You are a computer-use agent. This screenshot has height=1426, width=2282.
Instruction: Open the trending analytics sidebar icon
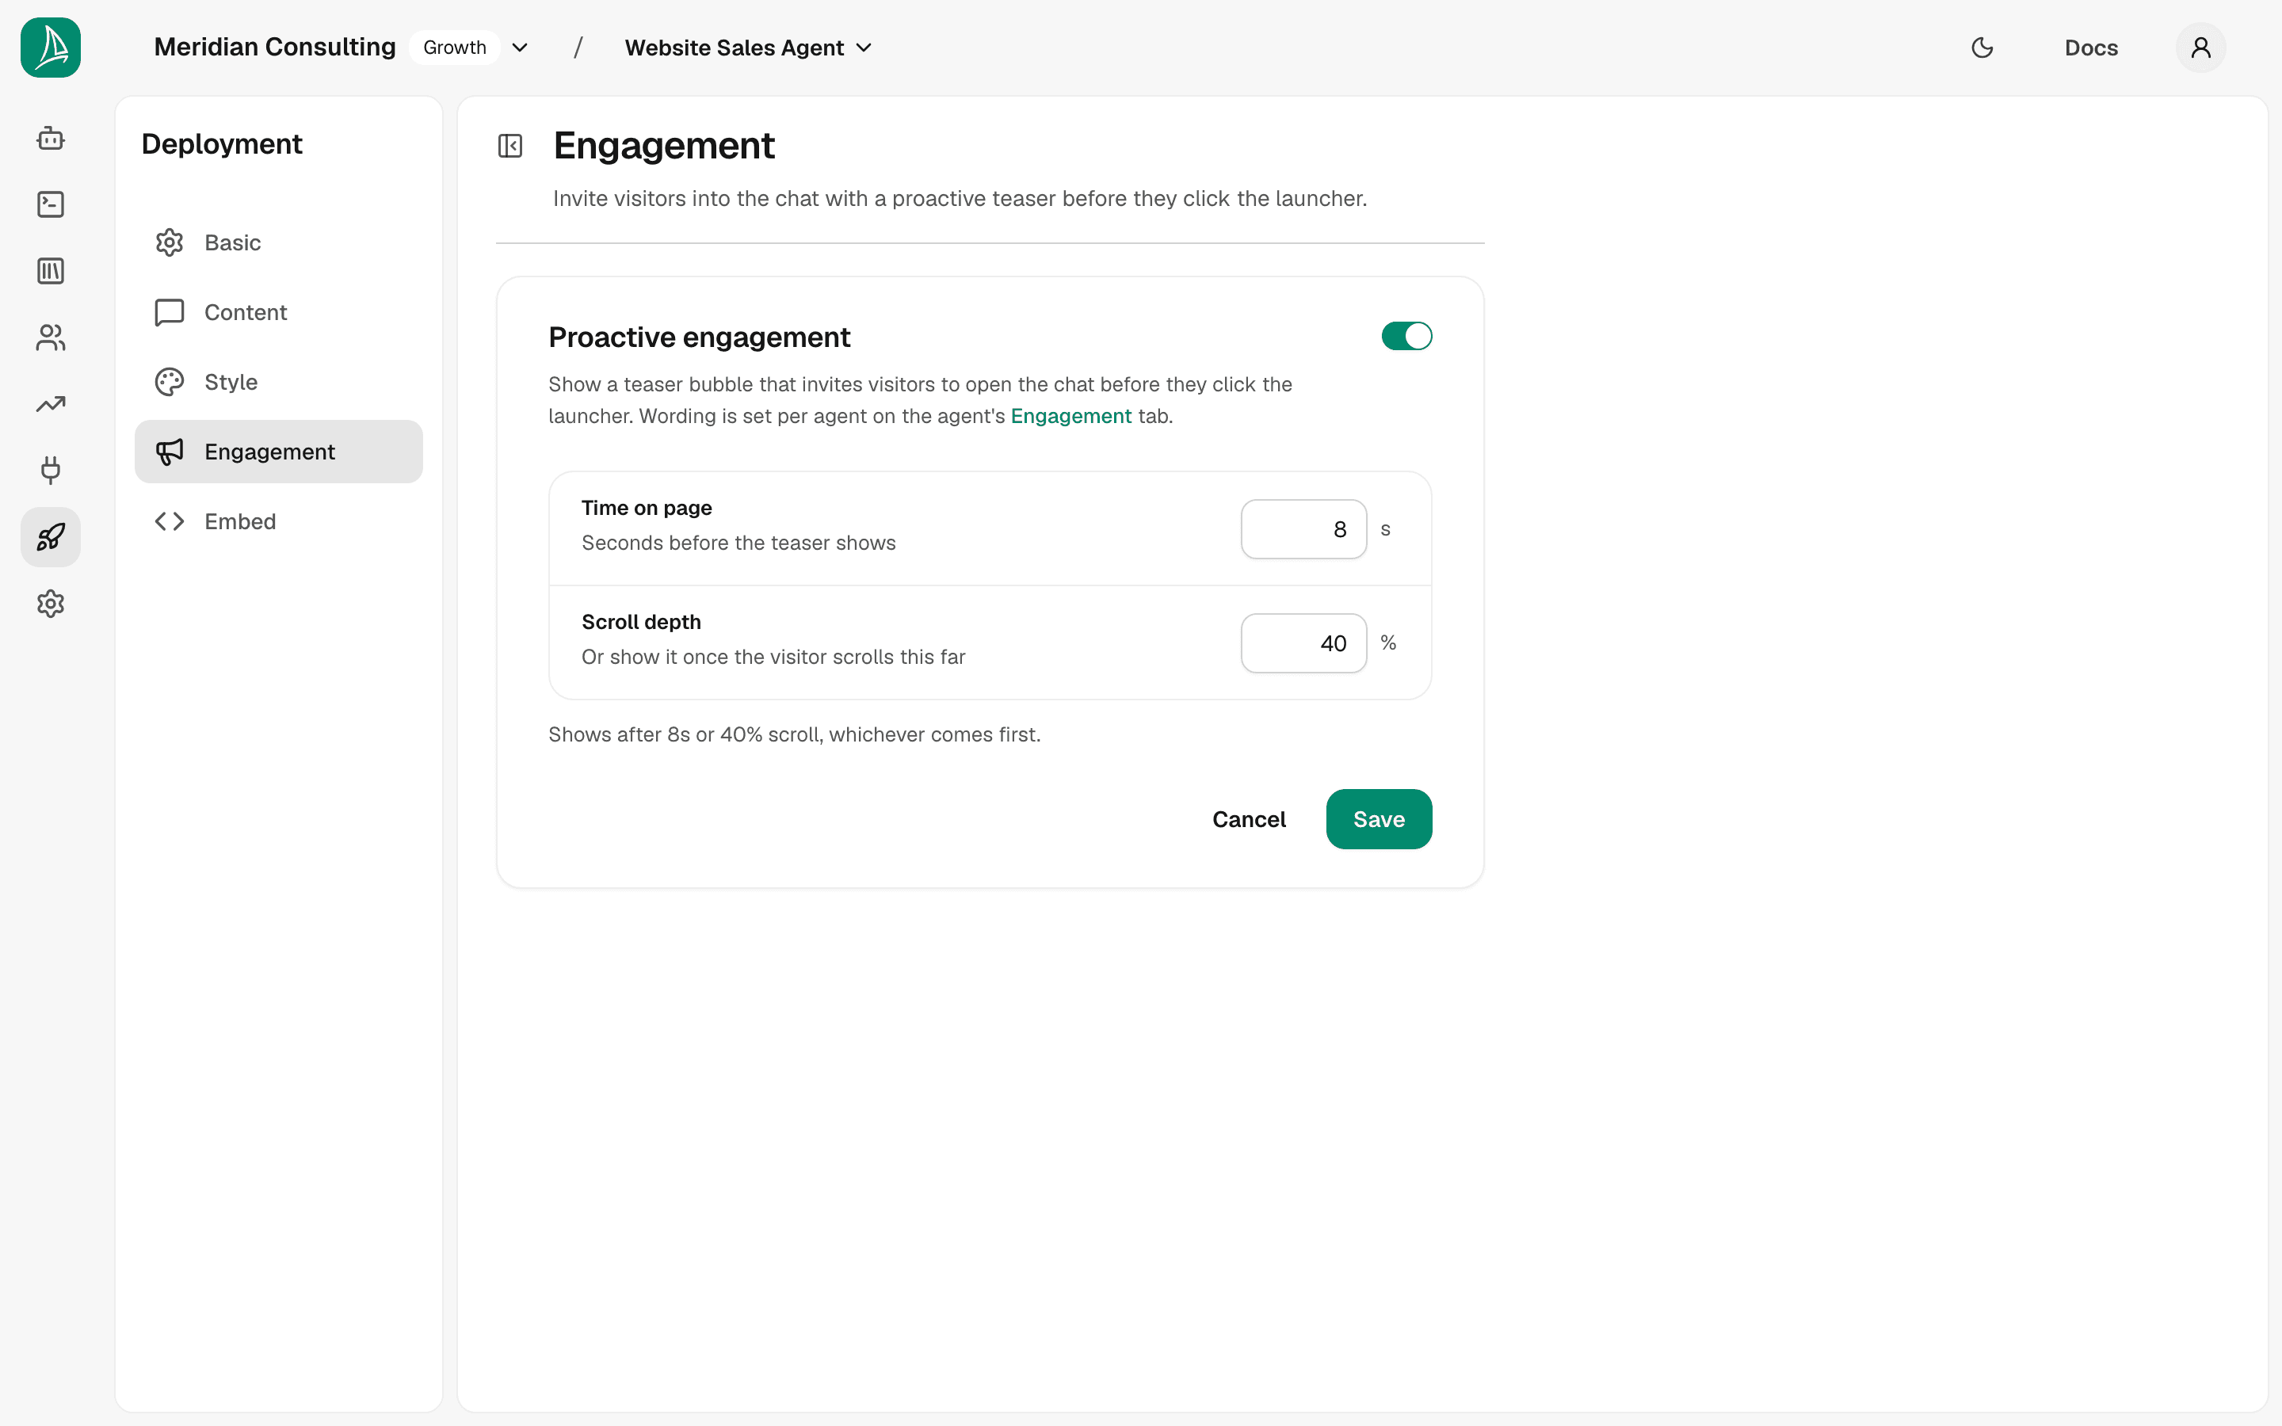tap(51, 405)
